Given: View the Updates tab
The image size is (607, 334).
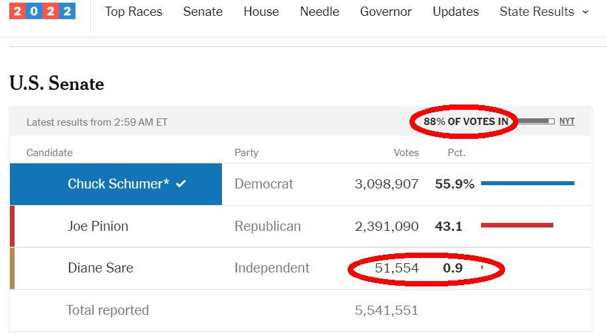Looking at the screenshot, I should (456, 12).
